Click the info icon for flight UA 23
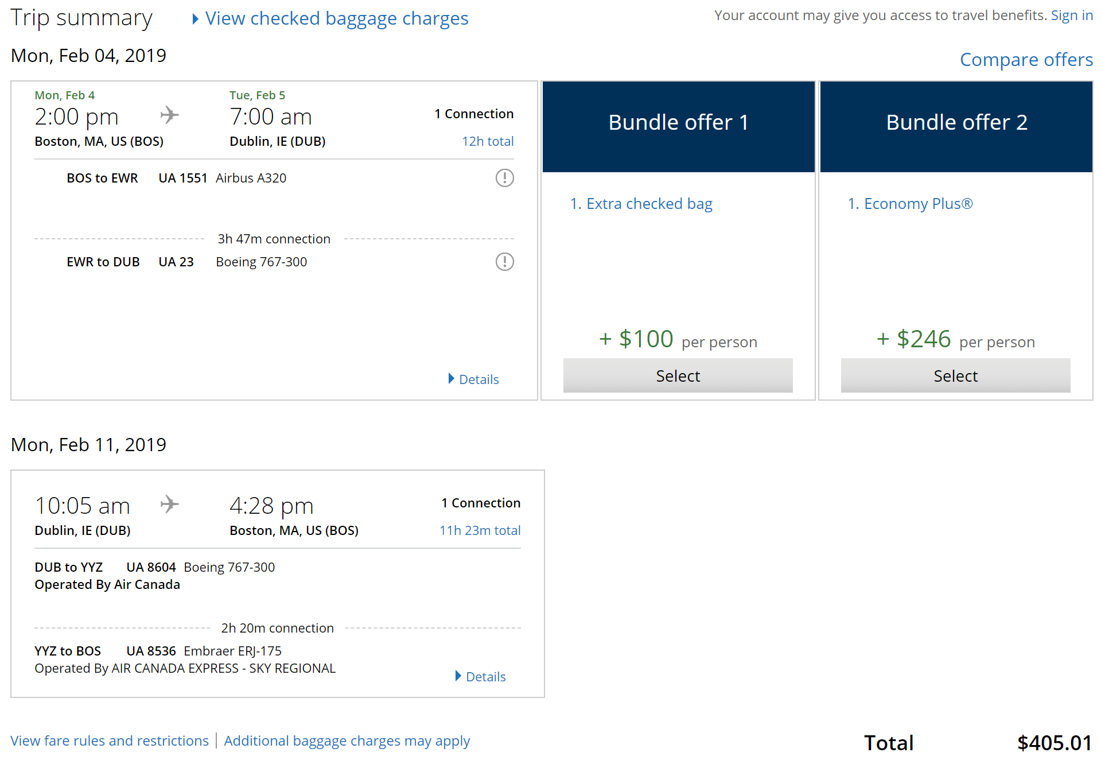 (x=504, y=262)
